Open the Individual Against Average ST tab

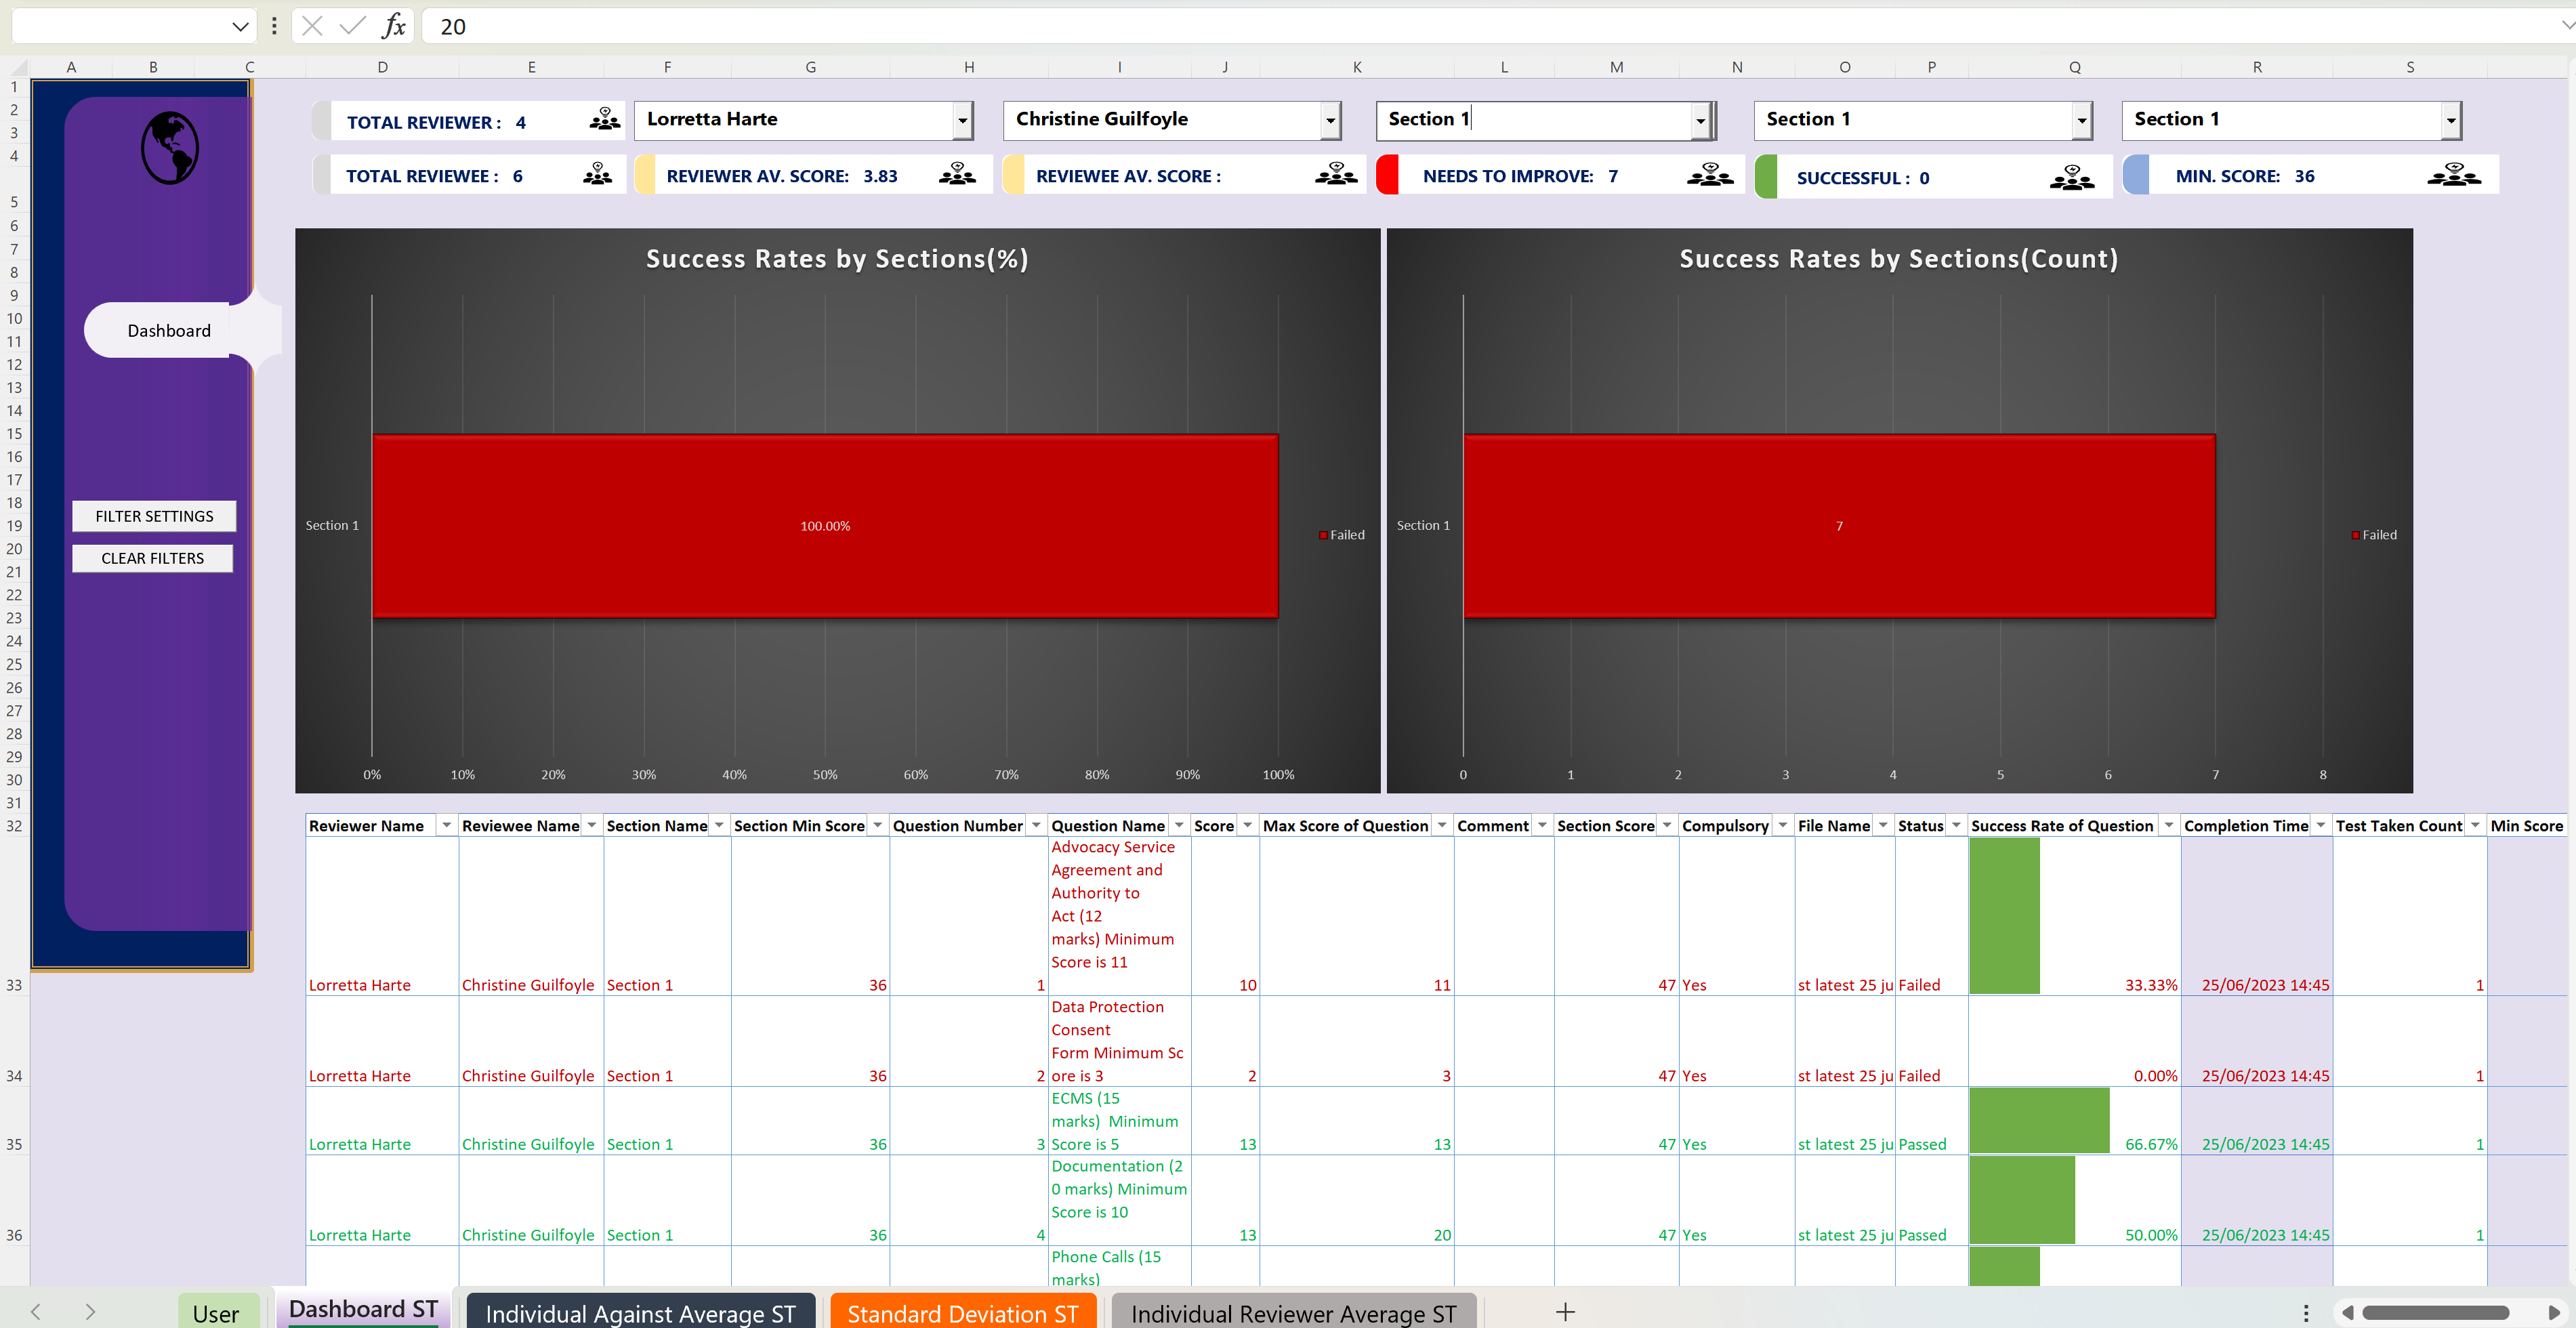(640, 1312)
